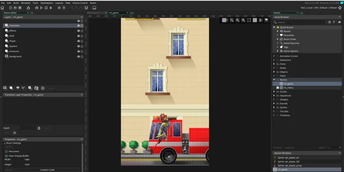This screenshot has height=172, width=344.
Task: Run the game with play icon
Action: [42, 8]
